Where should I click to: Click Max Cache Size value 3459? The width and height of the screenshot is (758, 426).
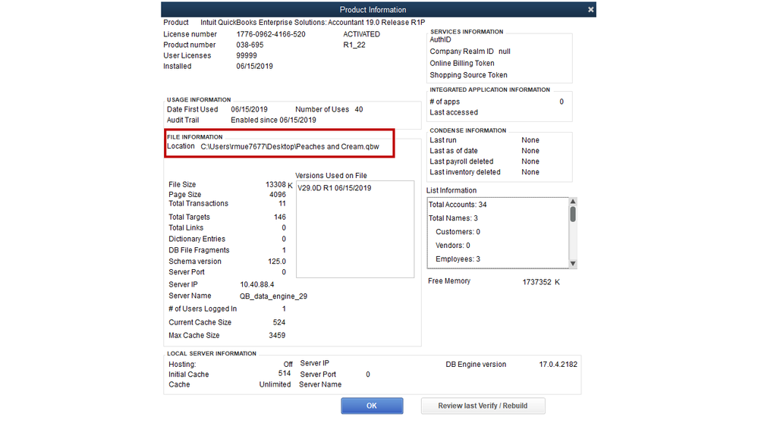point(277,335)
